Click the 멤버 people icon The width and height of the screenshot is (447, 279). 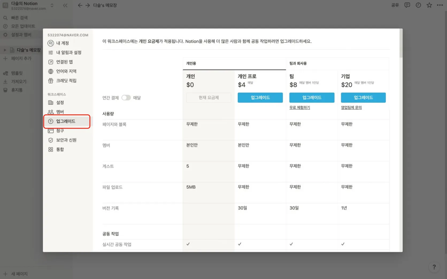[x=51, y=112]
